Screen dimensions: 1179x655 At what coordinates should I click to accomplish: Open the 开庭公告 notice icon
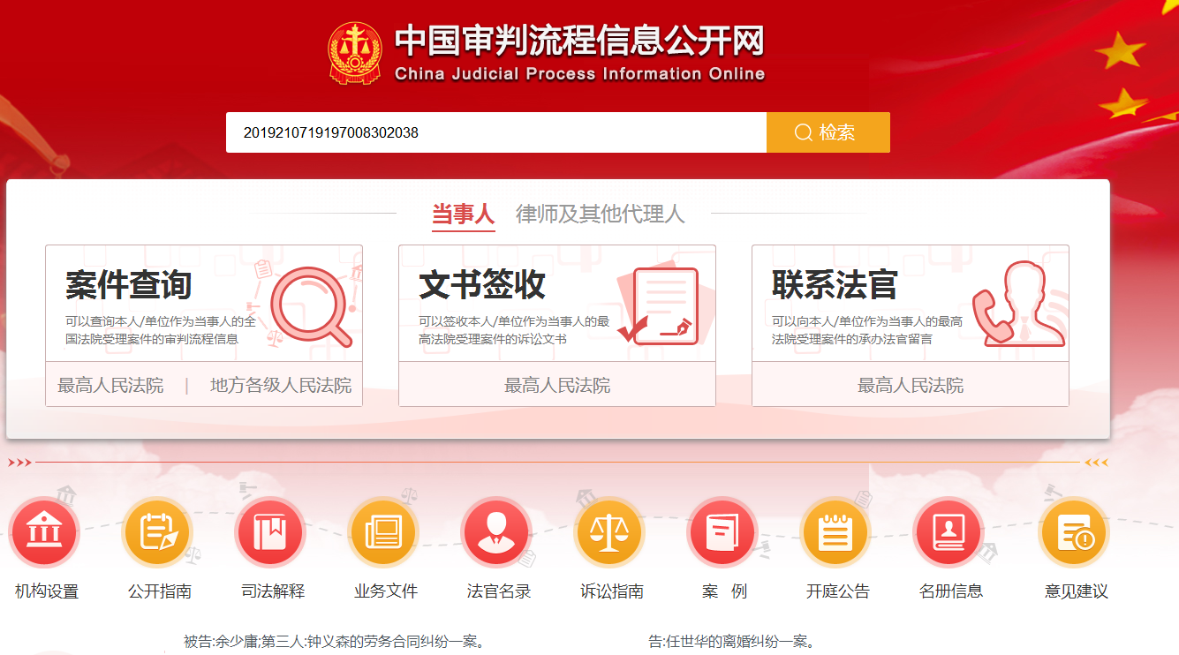[835, 533]
